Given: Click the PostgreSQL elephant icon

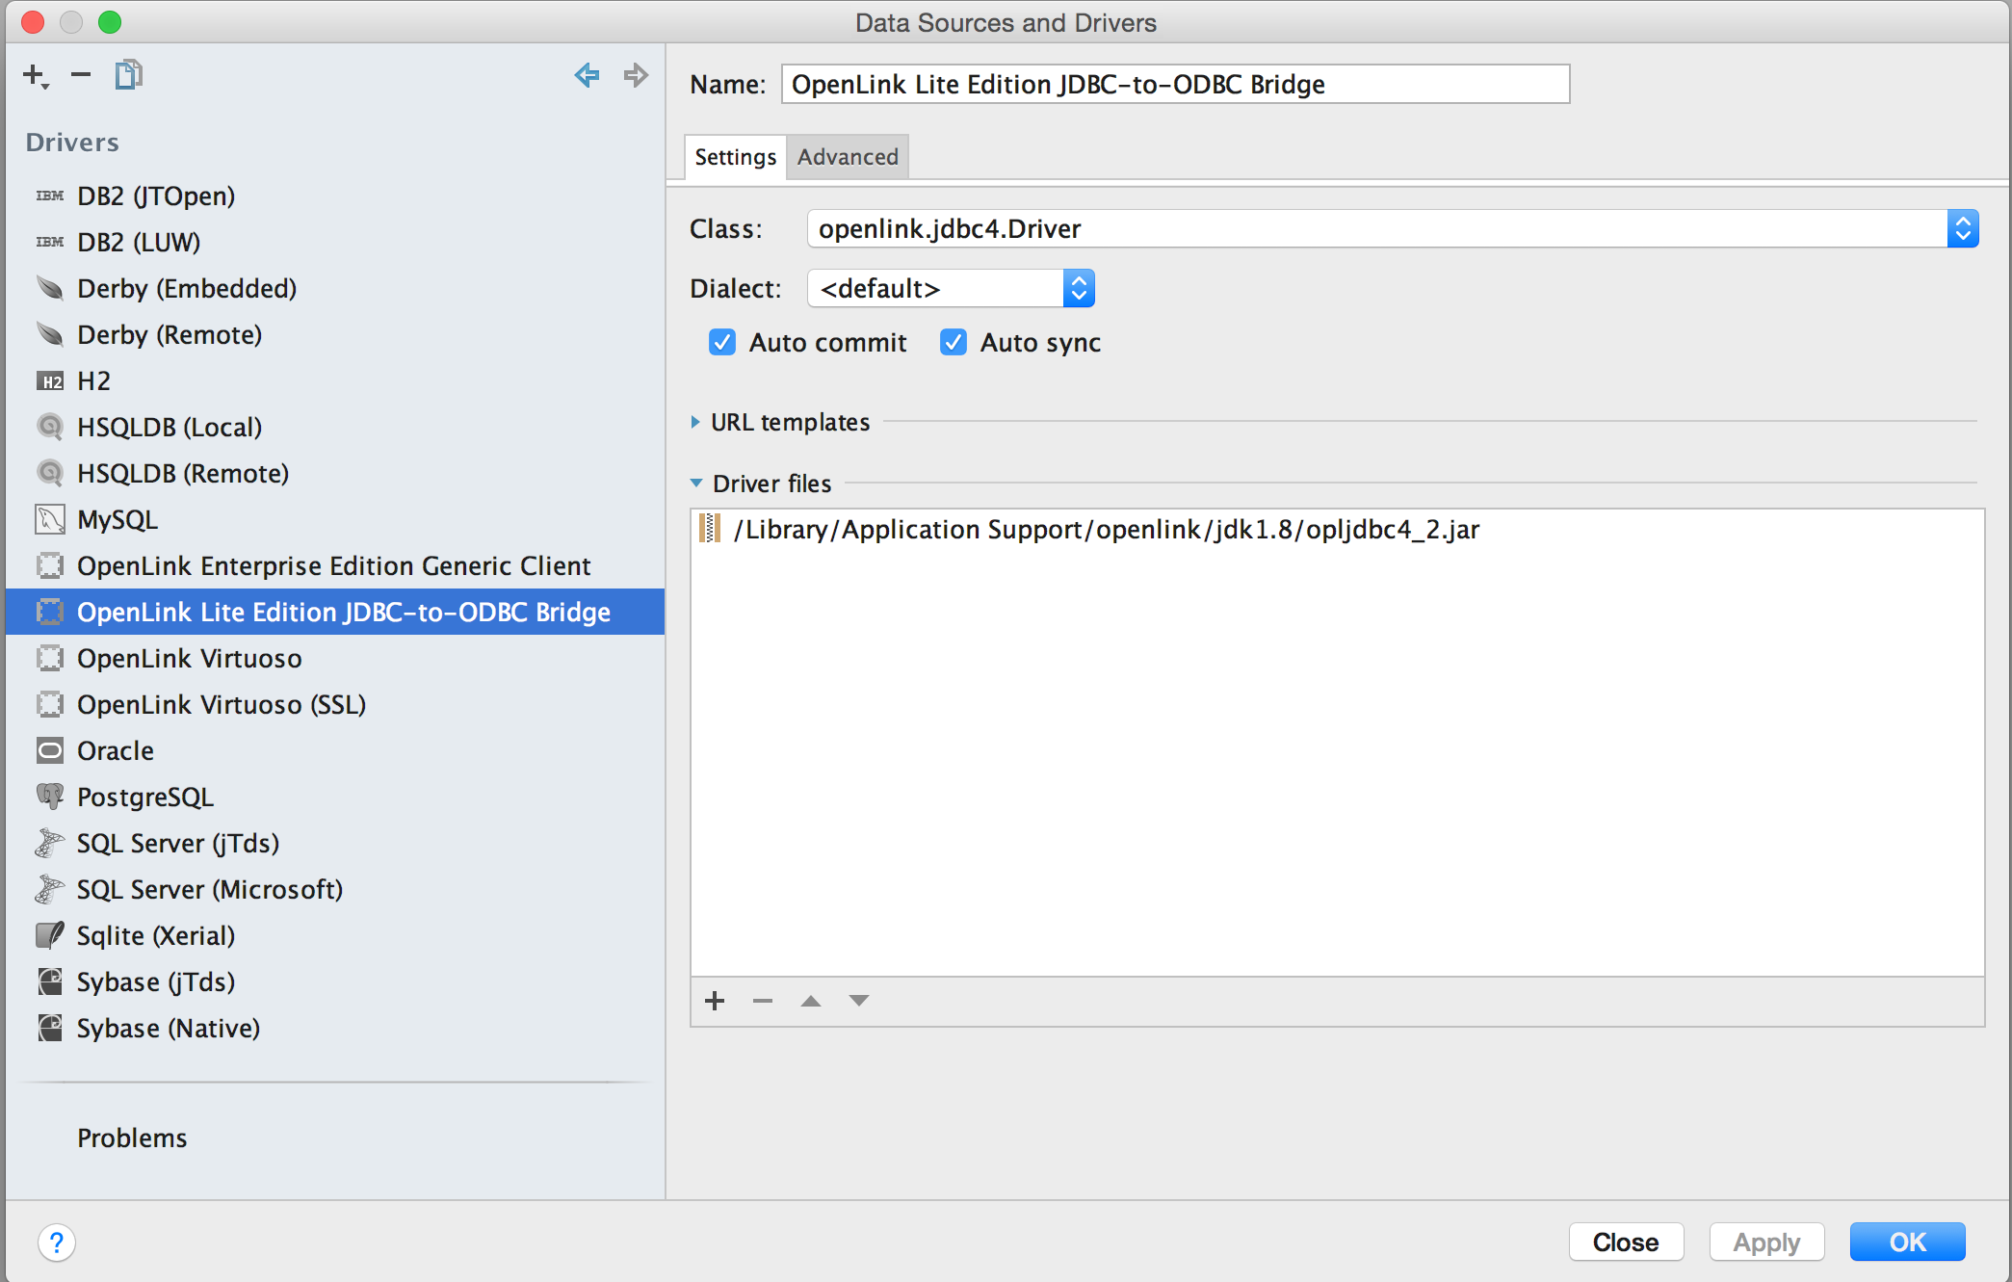Looking at the screenshot, I should coord(50,797).
